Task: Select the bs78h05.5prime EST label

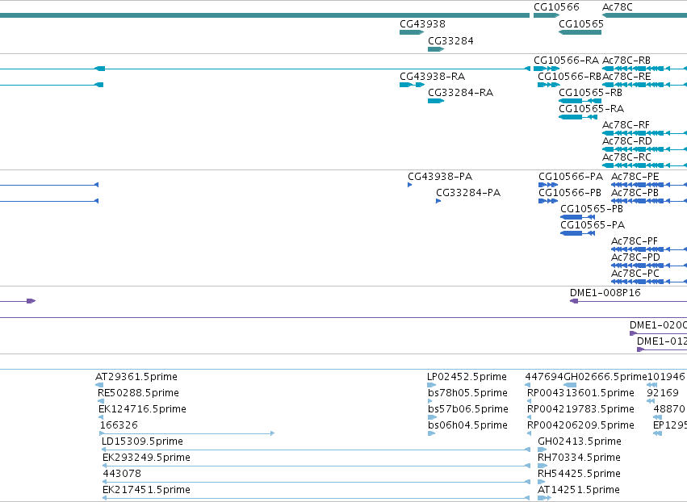Action: point(468,393)
